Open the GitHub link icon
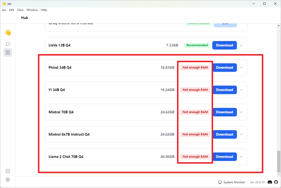 coord(276,182)
